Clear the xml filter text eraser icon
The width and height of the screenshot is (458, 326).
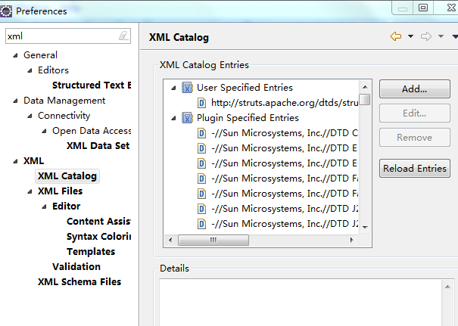(123, 36)
